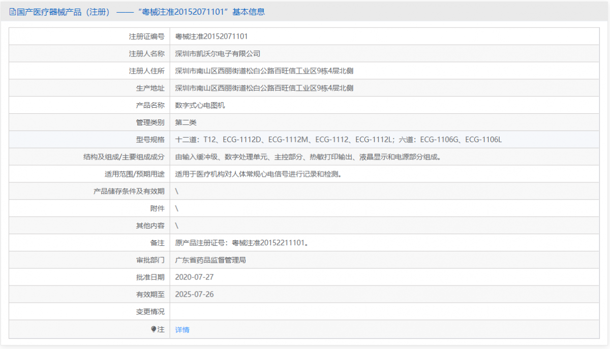The height and width of the screenshot is (349, 610).
Task: Click the value 粤械注准20152071101 in the 注册证编号 row
Action: tap(211, 37)
